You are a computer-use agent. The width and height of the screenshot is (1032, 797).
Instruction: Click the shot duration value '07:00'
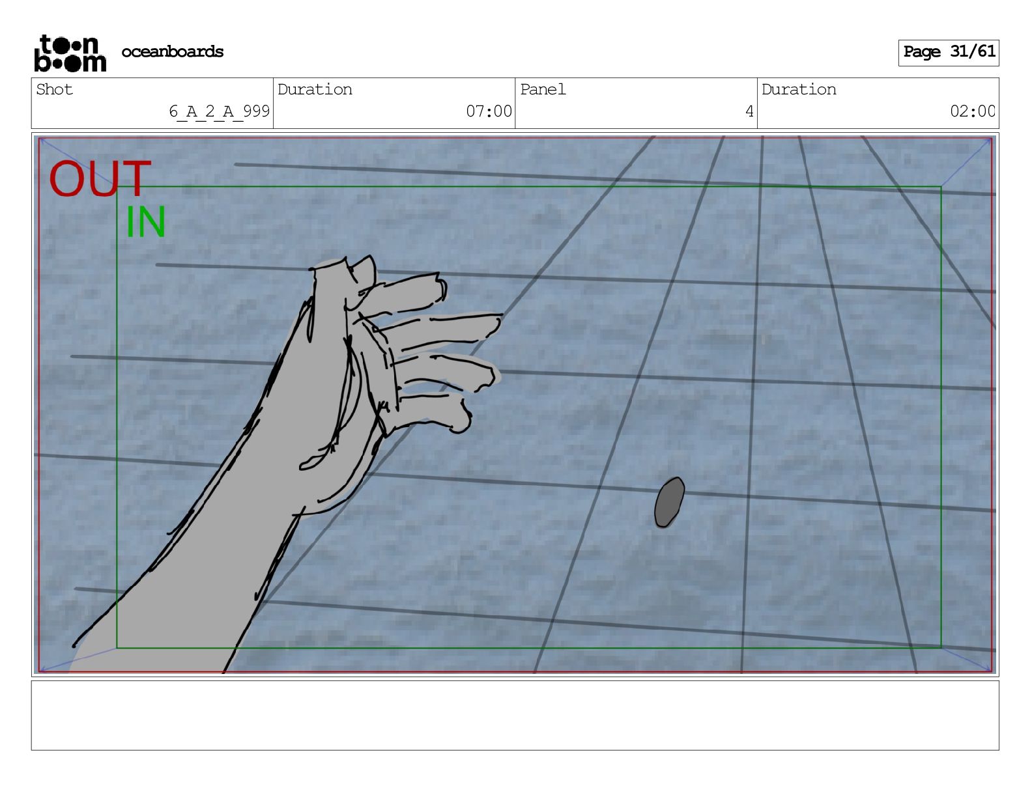[489, 111]
